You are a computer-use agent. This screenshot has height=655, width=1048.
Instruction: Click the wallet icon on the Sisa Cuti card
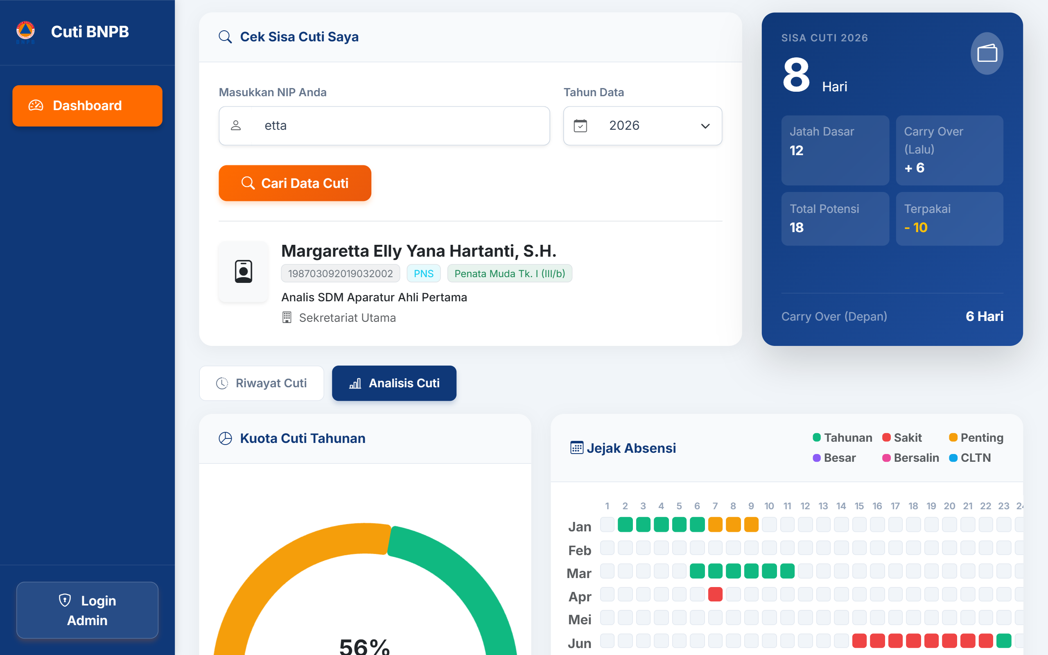point(987,53)
